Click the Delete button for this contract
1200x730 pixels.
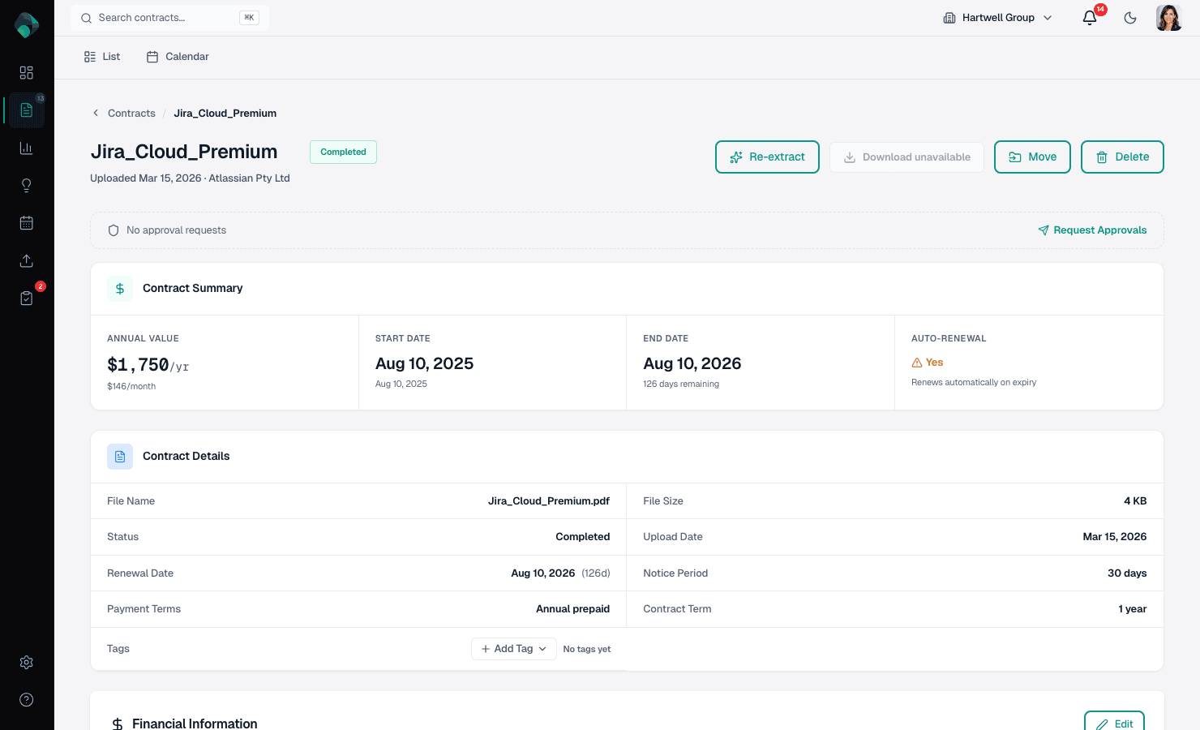click(x=1122, y=157)
